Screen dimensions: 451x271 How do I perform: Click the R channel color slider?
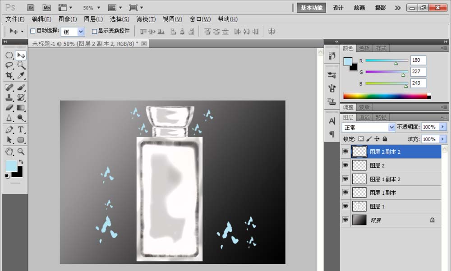(387, 60)
